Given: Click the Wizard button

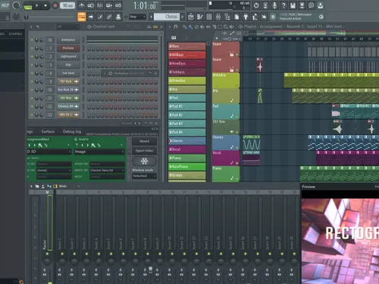Looking at the screenshot, I should click(x=144, y=141).
